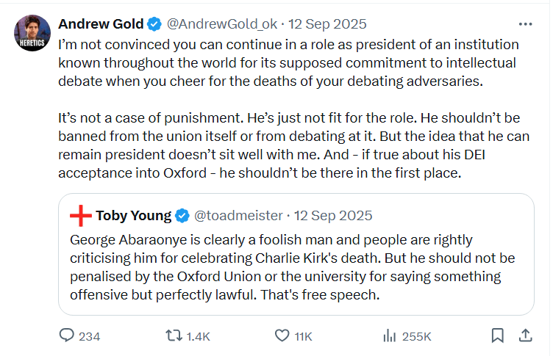This screenshot has width=553, height=356.
Task: Open Toby Young's name in quoted post
Action: pos(133,216)
